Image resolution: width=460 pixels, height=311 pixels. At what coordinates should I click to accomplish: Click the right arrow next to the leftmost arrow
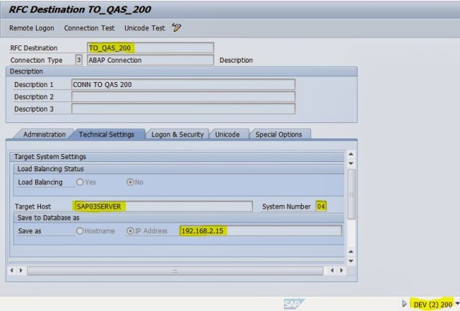[21, 270]
